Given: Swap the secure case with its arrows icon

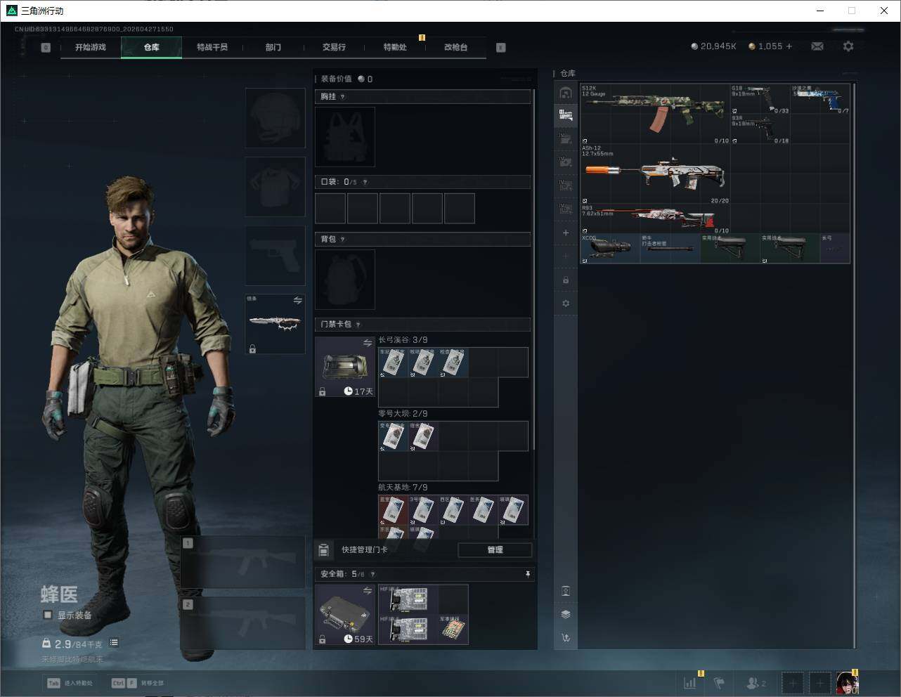Looking at the screenshot, I should coord(367,591).
